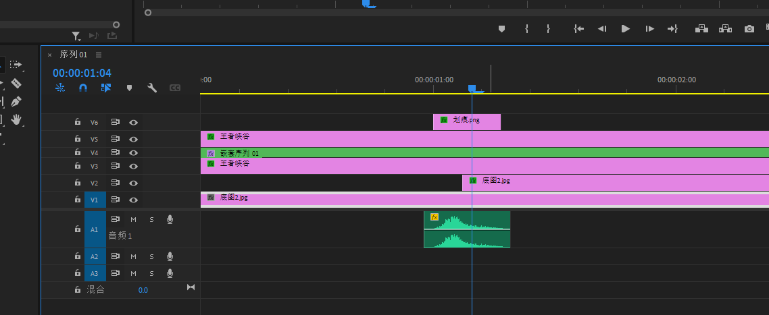Expand the 混合 track with the arrow icon
This screenshot has height=315, width=769.
[191, 288]
